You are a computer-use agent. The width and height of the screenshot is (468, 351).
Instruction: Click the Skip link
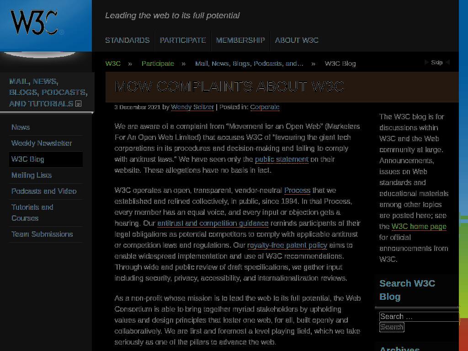coord(436,62)
